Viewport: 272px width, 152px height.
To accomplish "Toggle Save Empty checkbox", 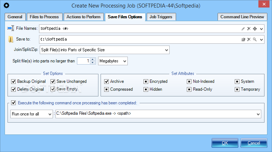I will (53, 89).
